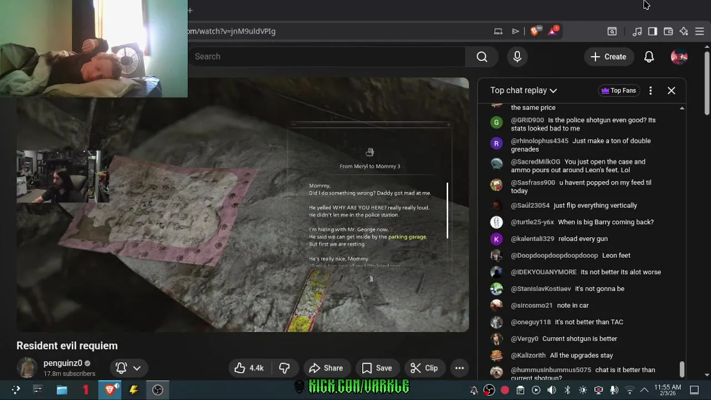Open Brave Wallet icon
Screen dimensions: 711x400
pos(668,31)
